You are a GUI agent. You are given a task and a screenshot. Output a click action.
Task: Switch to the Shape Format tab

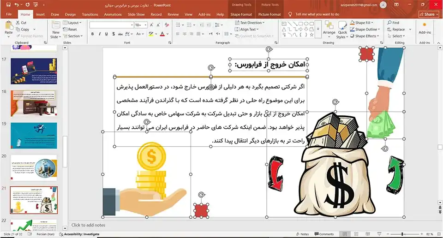(x=241, y=14)
